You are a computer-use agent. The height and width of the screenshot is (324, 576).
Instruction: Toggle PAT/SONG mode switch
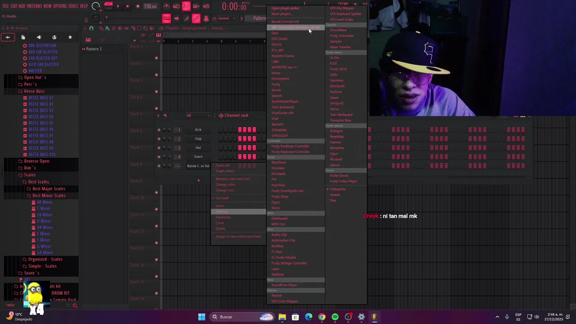108,6
